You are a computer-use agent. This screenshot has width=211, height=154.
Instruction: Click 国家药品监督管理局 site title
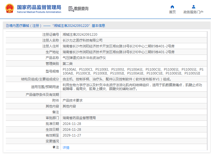(39, 7)
